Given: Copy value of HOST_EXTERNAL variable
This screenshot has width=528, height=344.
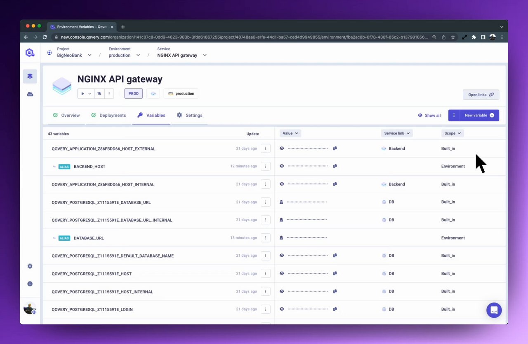Looking at the screenshot, I should coord(335,148).
